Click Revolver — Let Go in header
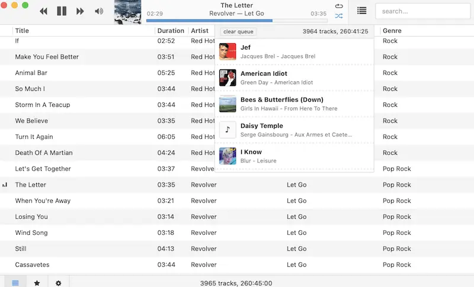 pos(236,14)
